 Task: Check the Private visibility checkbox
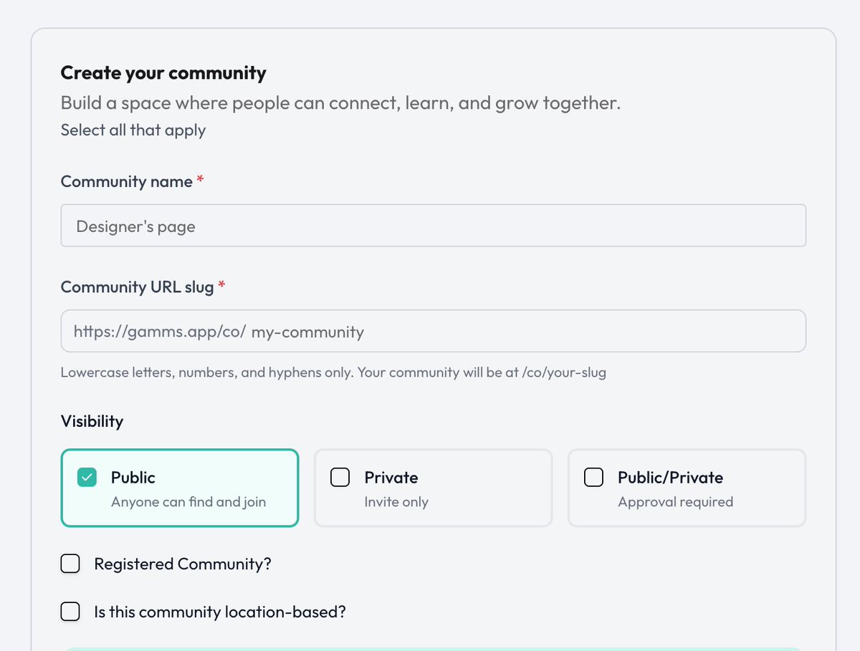click(x=340, y=478)
